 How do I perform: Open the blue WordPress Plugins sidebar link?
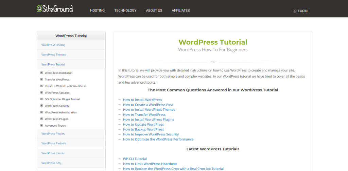[x=53, y=134]
